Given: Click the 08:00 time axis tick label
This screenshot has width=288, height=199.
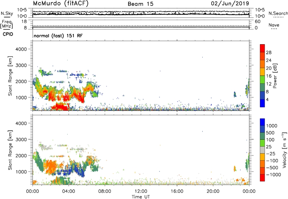Looking at the screenshot, I should point(105,191).
